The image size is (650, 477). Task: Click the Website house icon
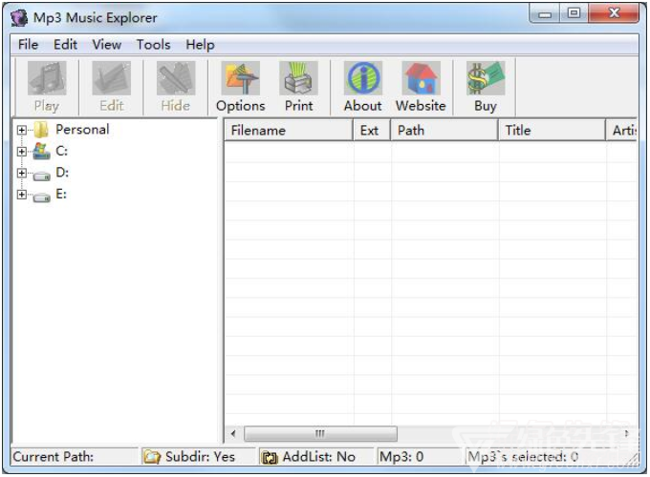(422, 78)
